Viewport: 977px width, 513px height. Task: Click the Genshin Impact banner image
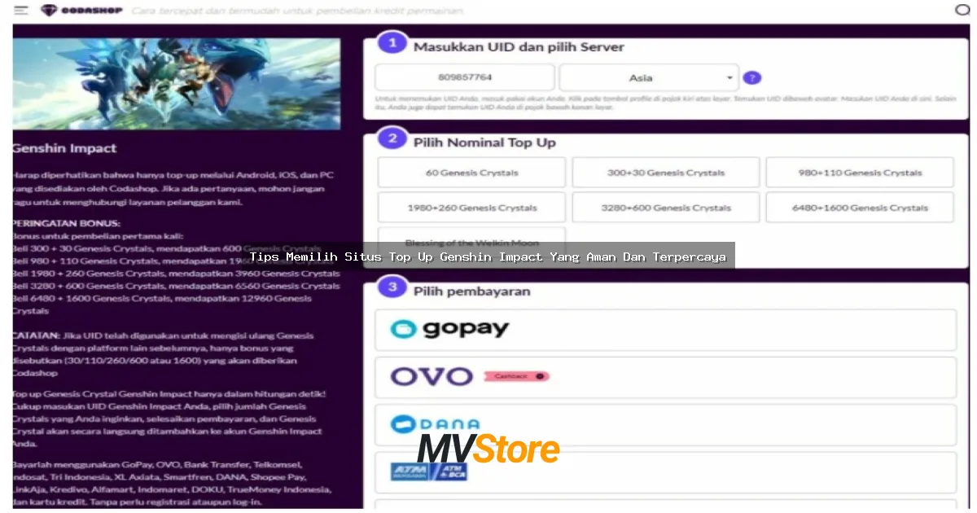(x=176, y=84)
